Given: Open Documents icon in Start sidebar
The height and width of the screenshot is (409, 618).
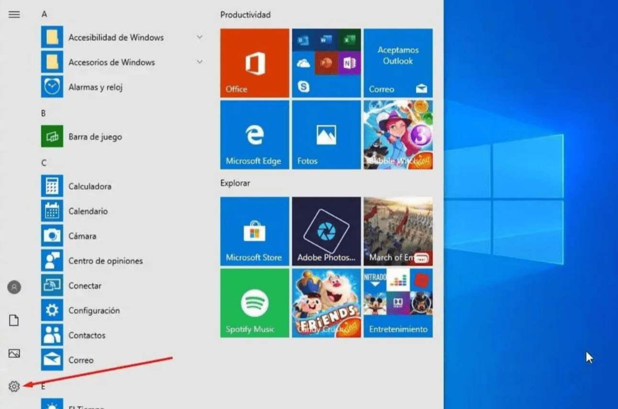Looking at the screenshot, I should pos(14,320).
